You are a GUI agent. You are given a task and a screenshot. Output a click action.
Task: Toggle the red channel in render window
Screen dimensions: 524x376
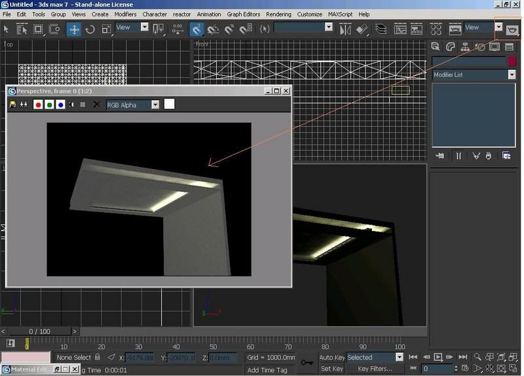(x=38, y=105)
